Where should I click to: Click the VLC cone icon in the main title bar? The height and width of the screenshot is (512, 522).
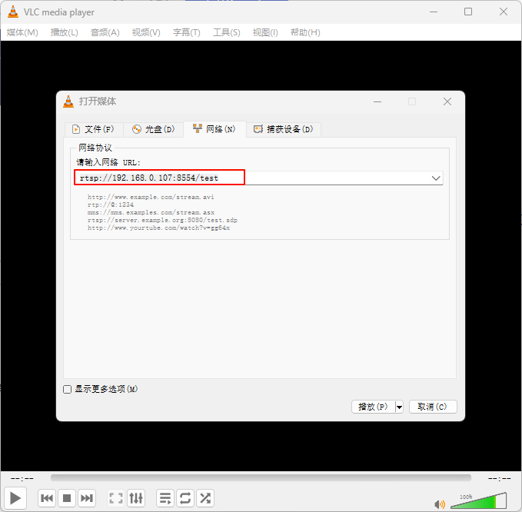pyautogui.click(x=13, y=12)
